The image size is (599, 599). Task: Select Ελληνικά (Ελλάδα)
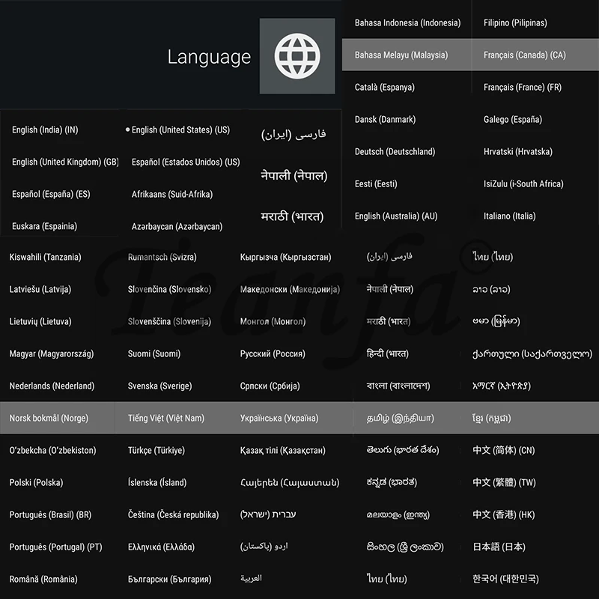(161, 547)
